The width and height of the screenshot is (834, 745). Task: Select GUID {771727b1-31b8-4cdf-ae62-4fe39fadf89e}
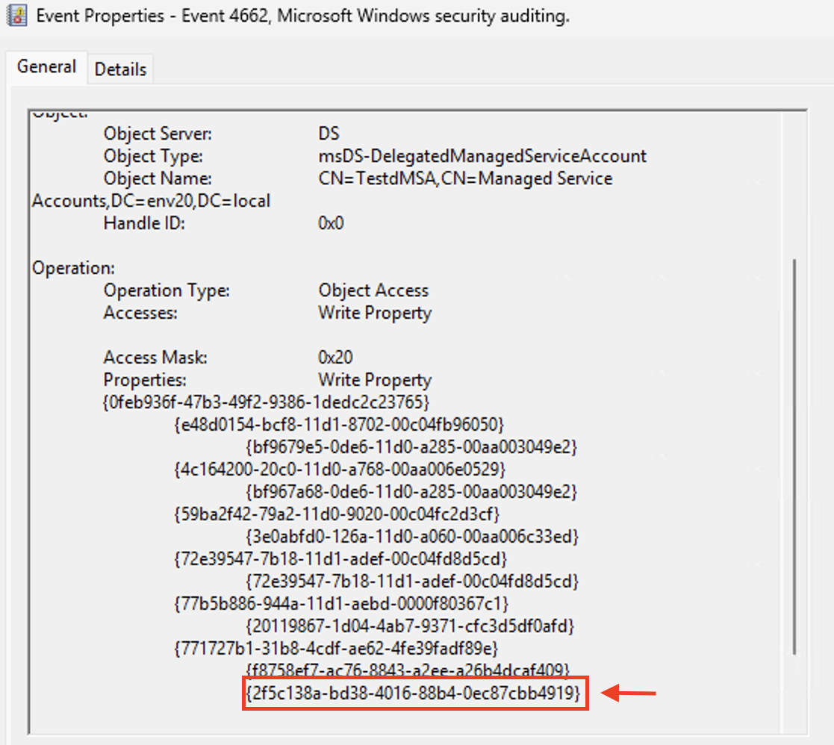pos(336,648)
